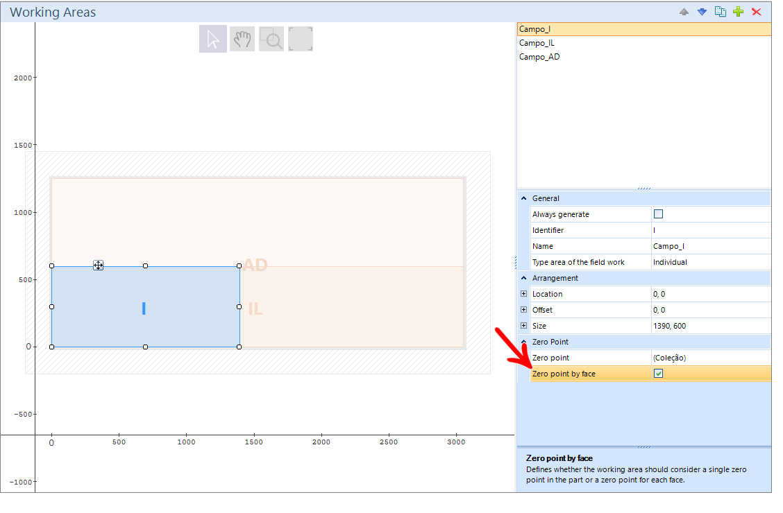Duplicate the selected working area
This screenshot has width=783, height=513.
click(x=720, y=12)
